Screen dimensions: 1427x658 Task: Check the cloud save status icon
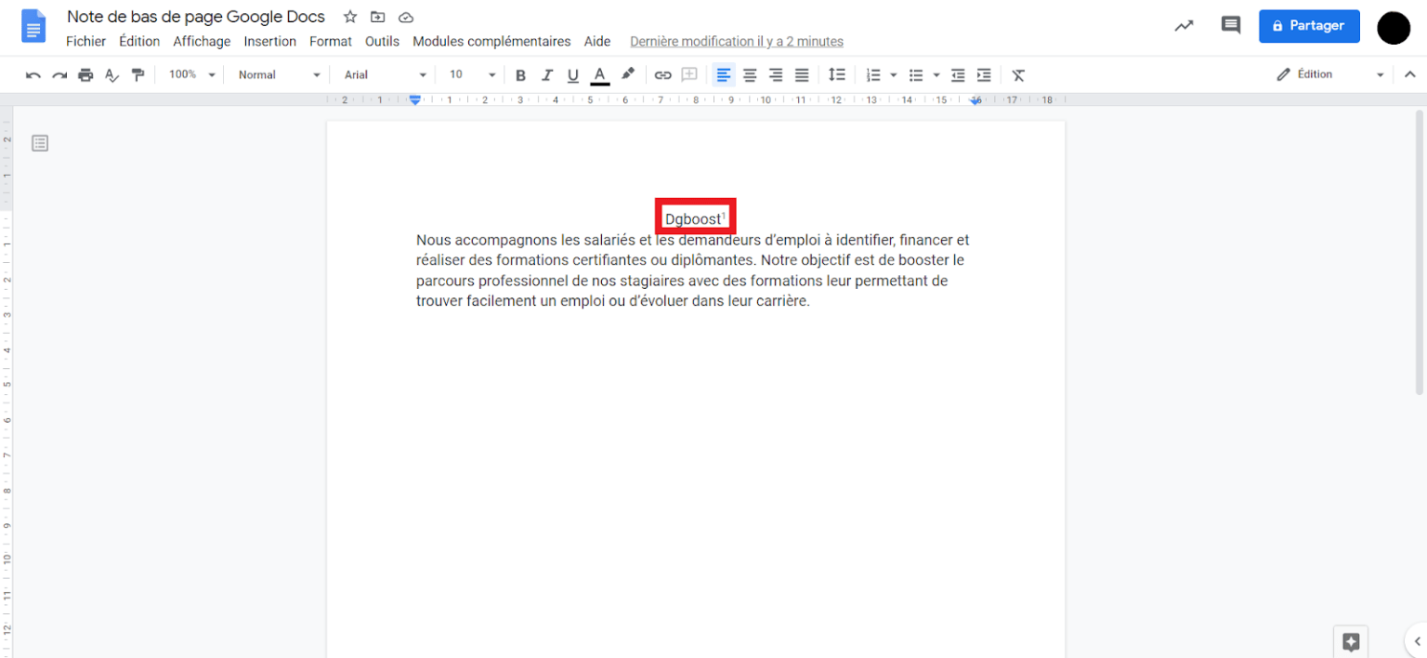[x=405, y=17]
